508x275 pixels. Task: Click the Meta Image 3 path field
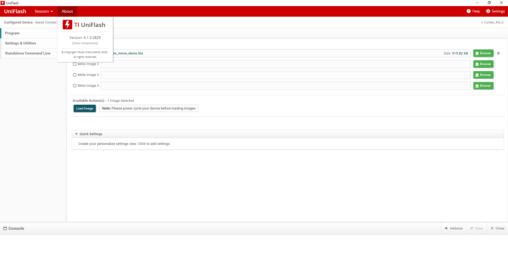(285, 75)
